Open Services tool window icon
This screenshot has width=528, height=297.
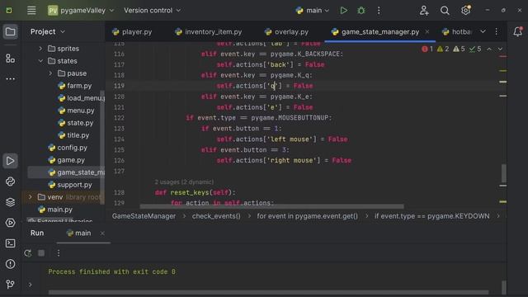point(11,223)
